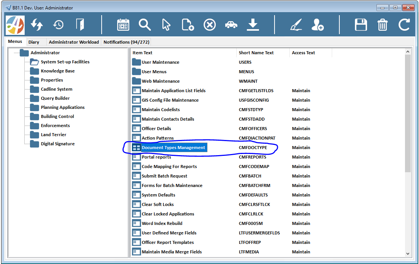Sort by Access Text column header
419x264 pixels.
311,53
